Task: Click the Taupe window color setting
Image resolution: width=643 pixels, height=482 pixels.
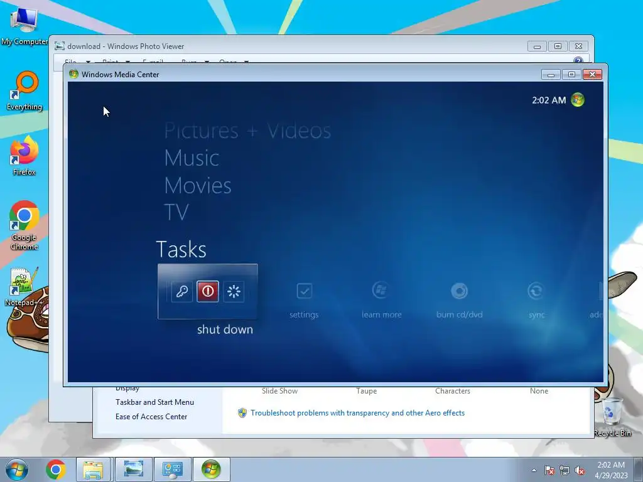Action: coord(366,391)
